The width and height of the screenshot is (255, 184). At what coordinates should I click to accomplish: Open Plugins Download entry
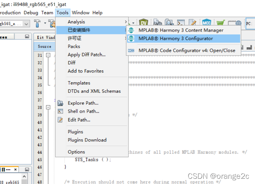(92, 140)
